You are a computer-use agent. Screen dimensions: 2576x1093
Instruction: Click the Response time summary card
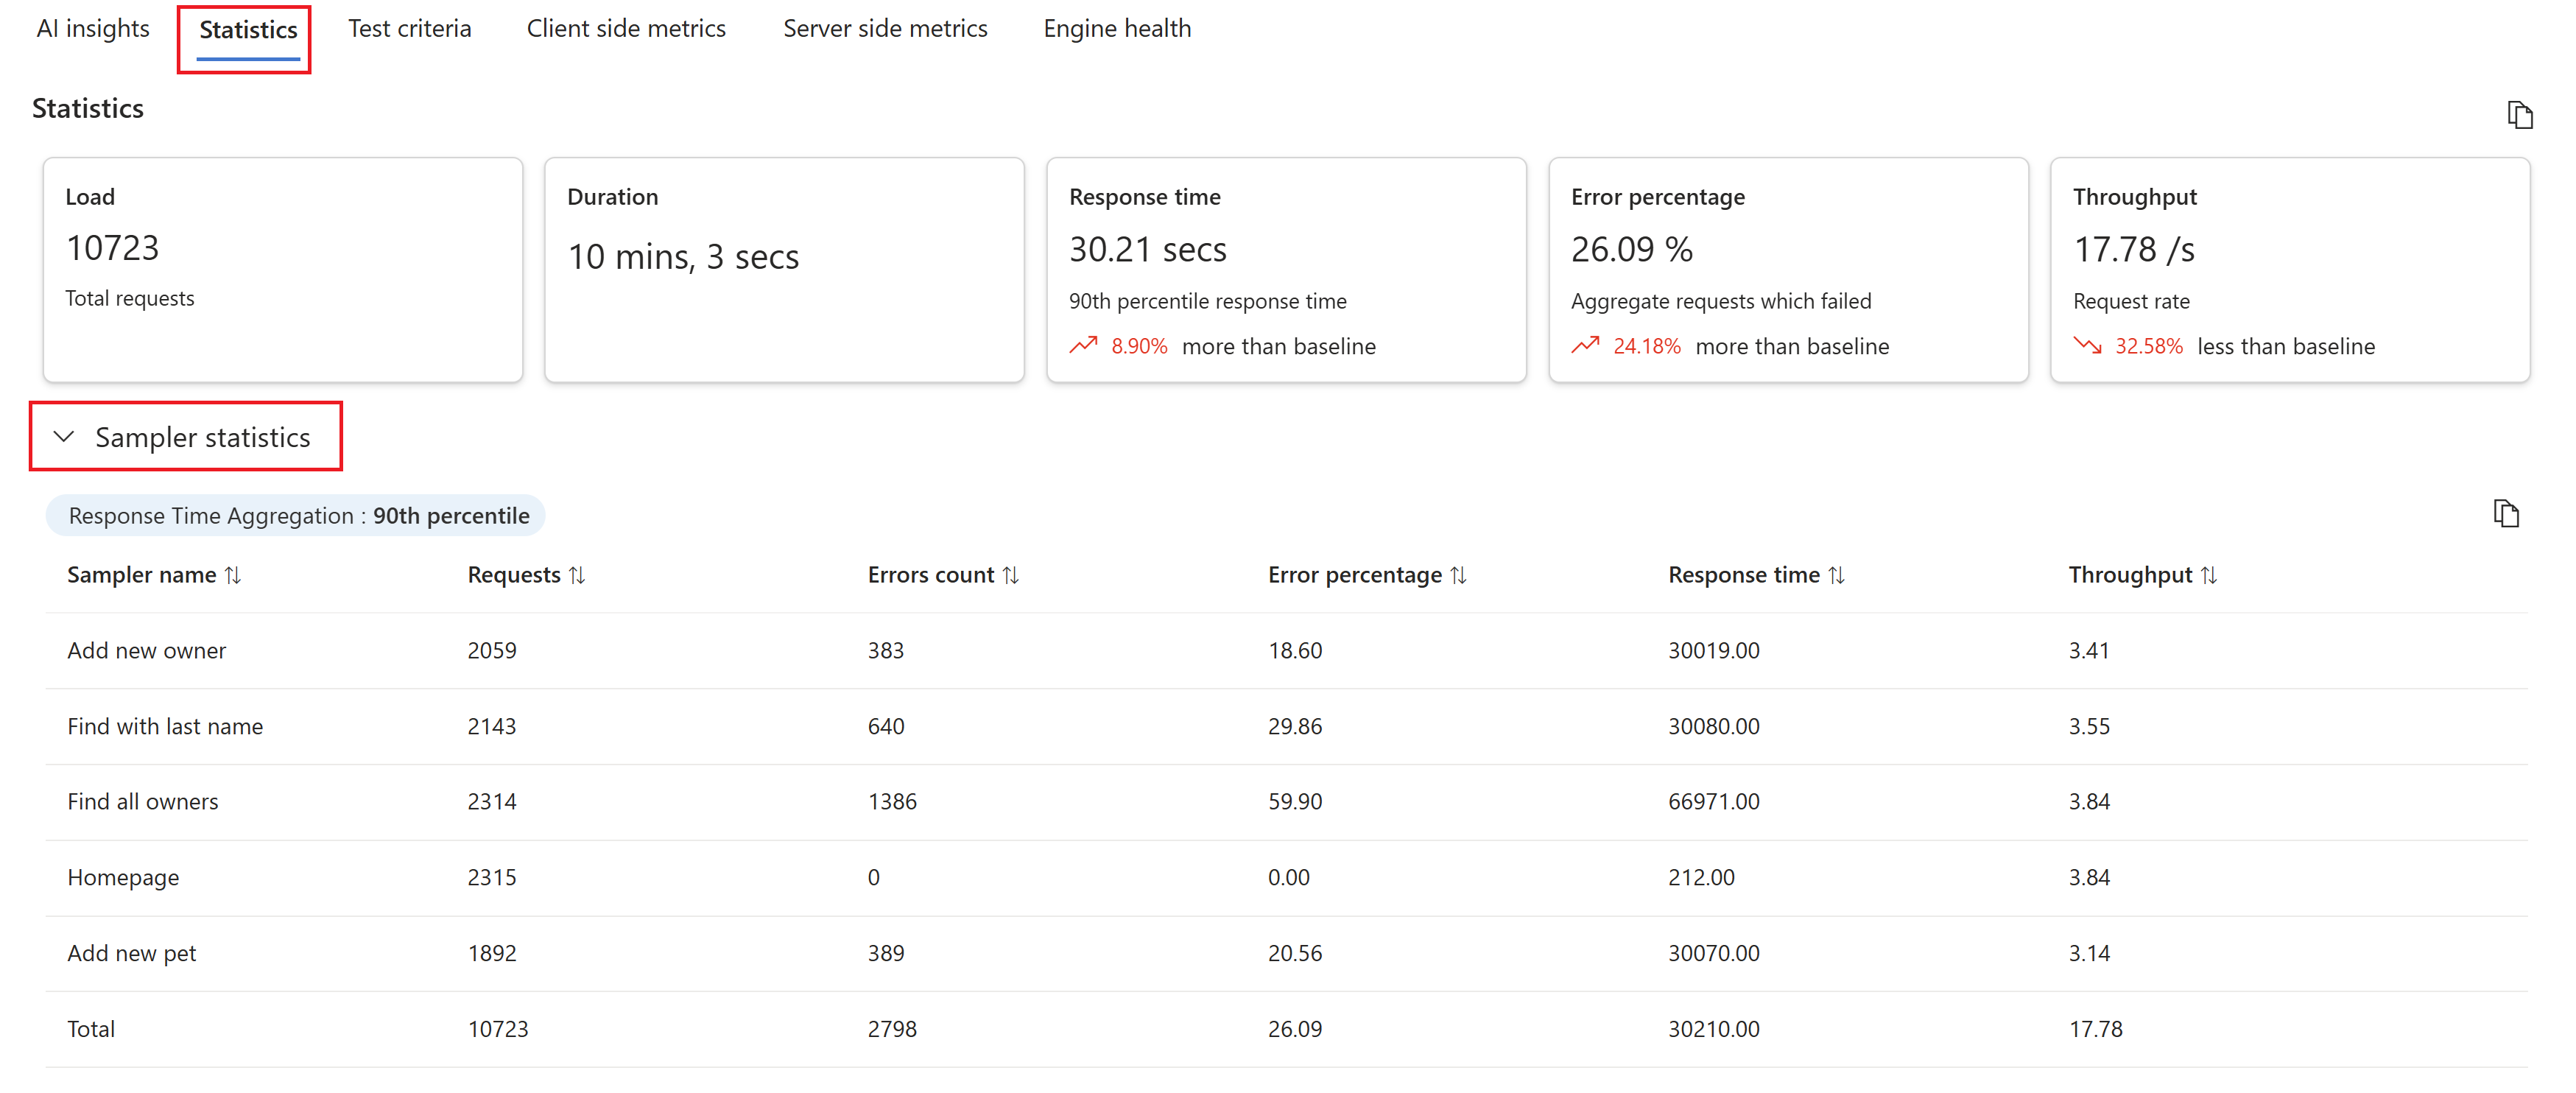[1286, 269]
